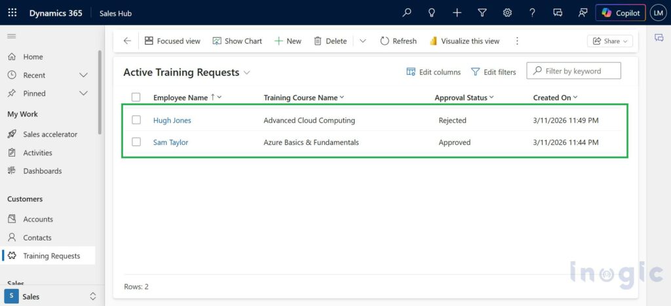Open advanced find funnel icon in header
Image resolution: width=671 pixels, height=306 pixels.
coord(482,13)
